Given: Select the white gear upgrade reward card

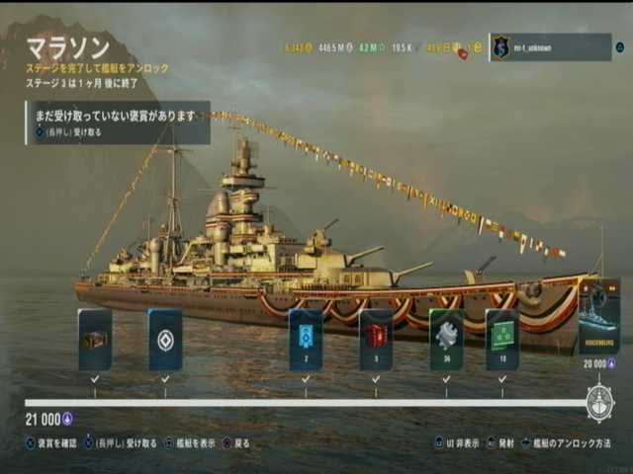Looking at the screenshot, I should pos(446,340).
